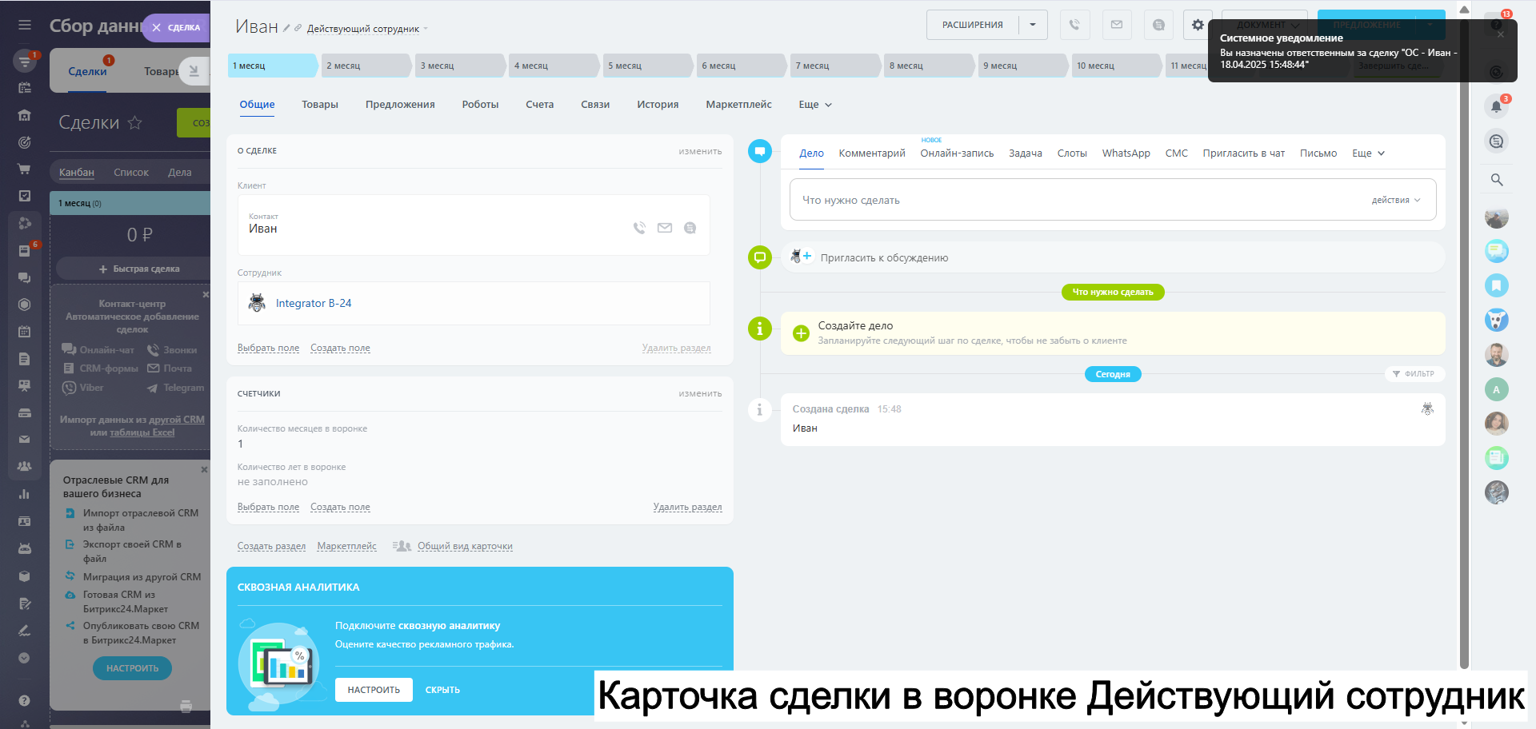Set deal stage to 9 месяц
Image resolution: width=1536 pixels, height=729 pixels.
coord(1023,66)
